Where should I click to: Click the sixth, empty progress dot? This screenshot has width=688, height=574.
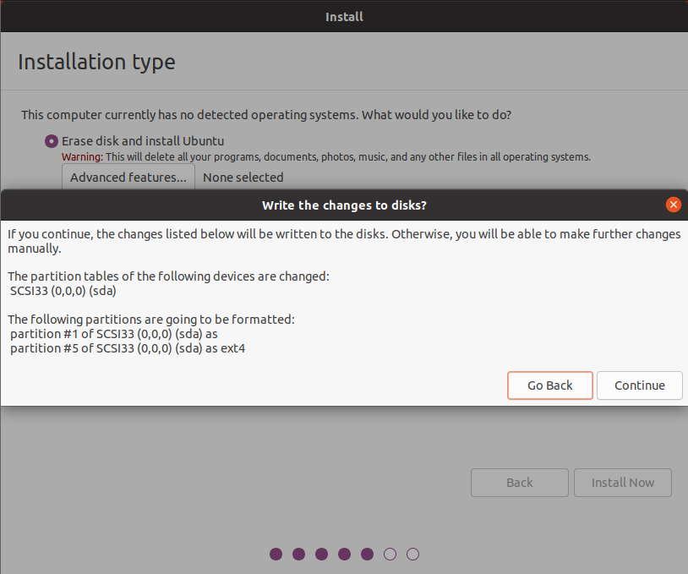point(390,555)
